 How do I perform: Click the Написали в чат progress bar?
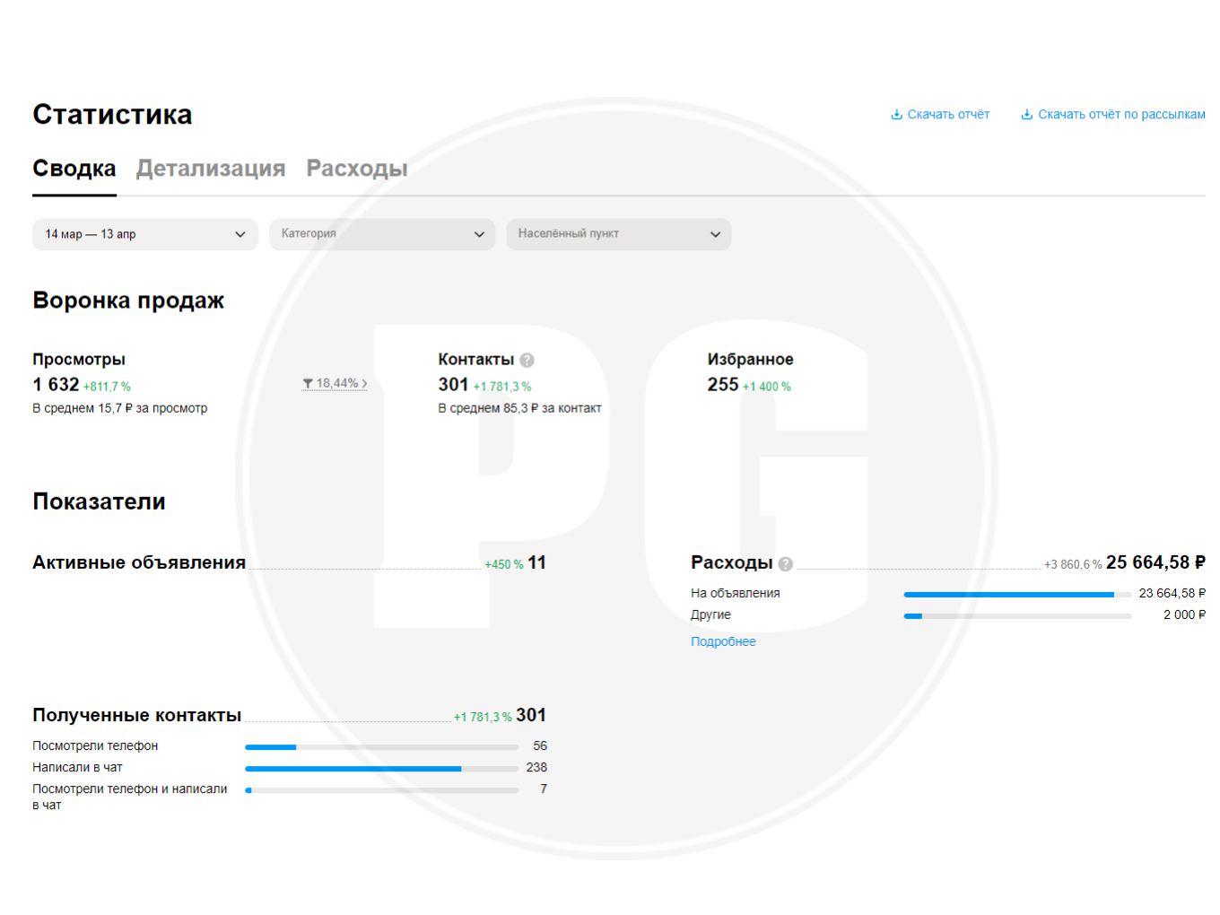382,769
